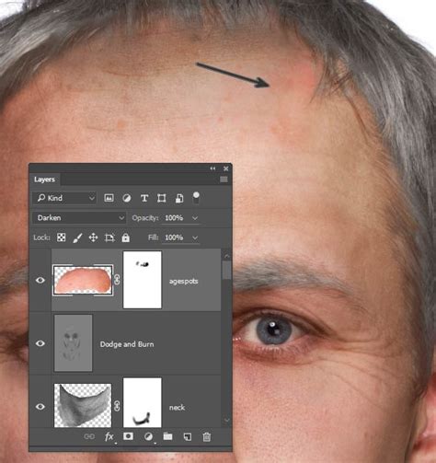Add a layer mask
This screenshot has width=436, height=463.
coord(128,436)
